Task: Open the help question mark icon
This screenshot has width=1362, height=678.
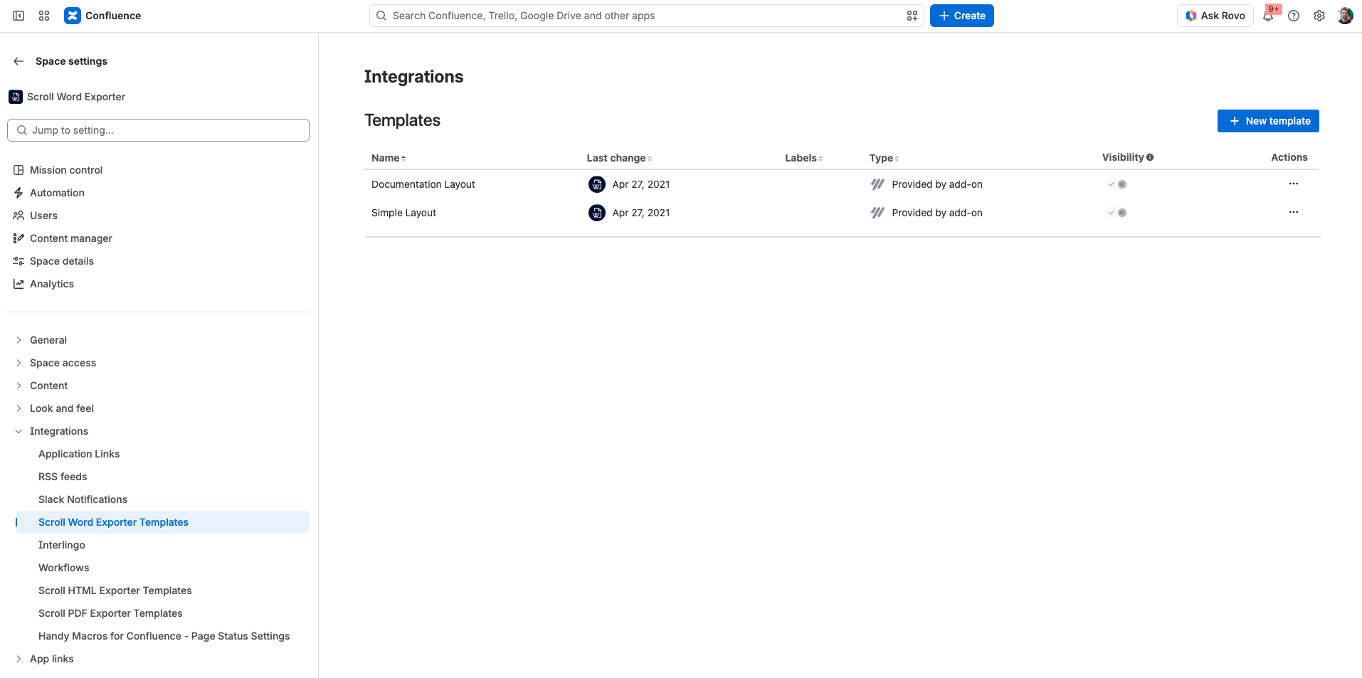Action: [x=1294, y=16]
